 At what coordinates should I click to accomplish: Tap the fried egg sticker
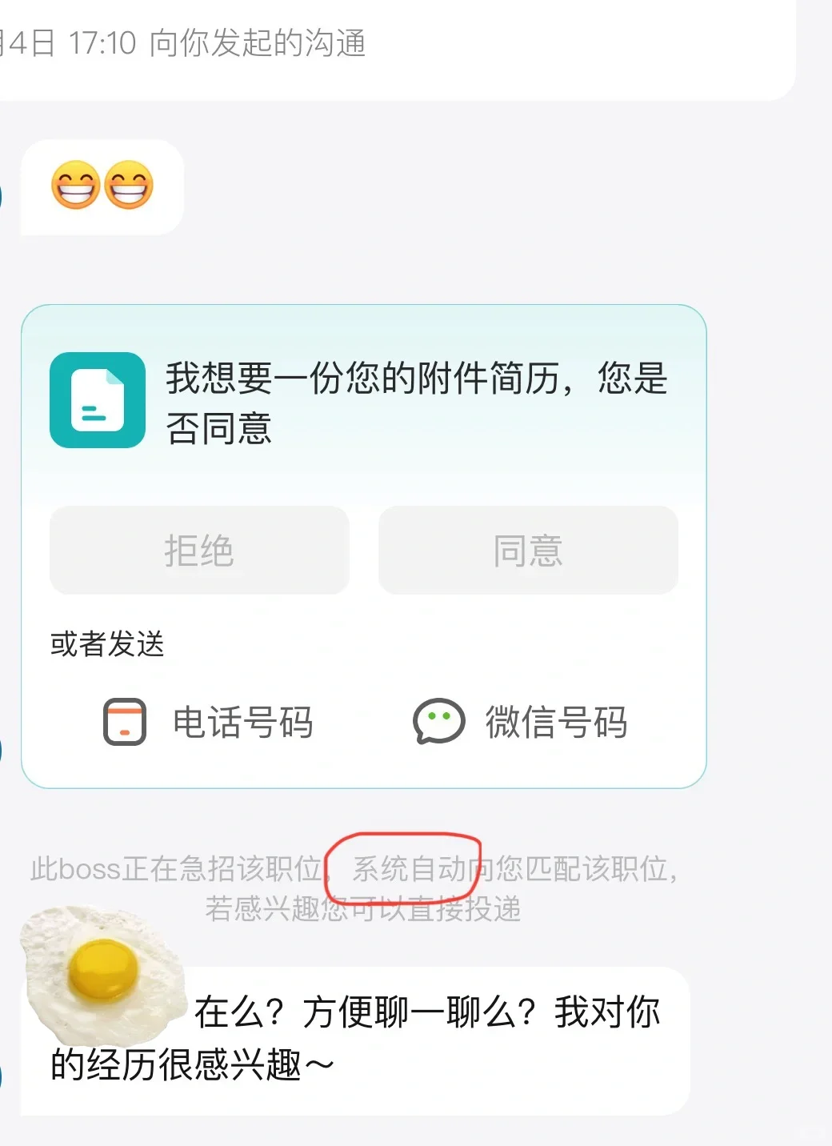coord(102,975)
